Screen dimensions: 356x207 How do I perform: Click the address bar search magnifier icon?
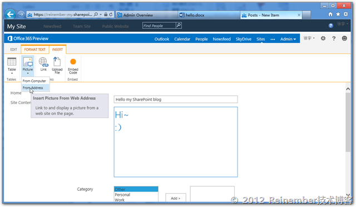96,14
